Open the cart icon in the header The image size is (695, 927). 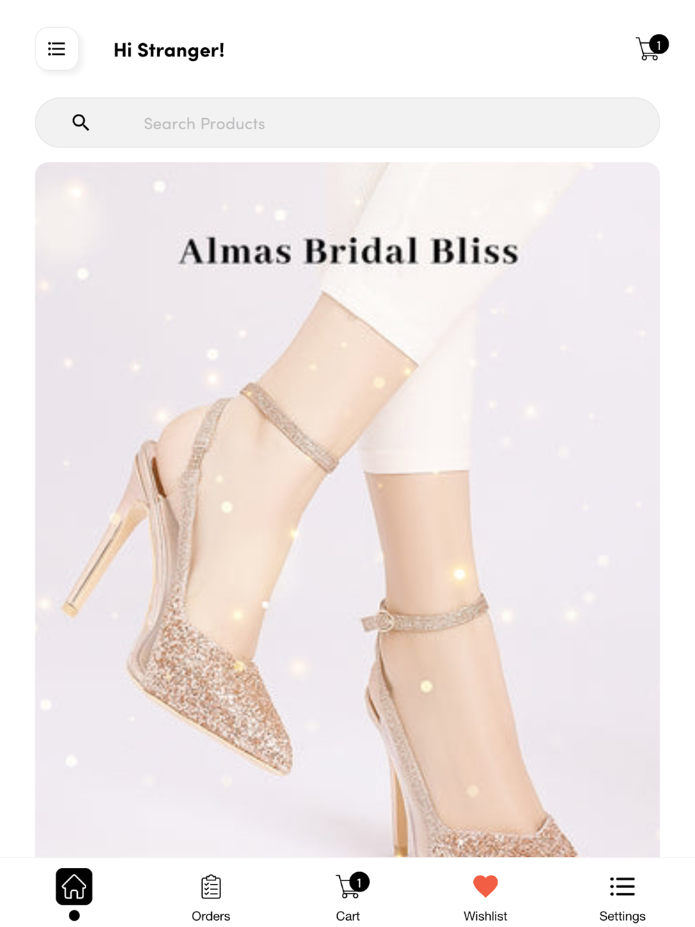pyautogui.click(x=648, y=49)
